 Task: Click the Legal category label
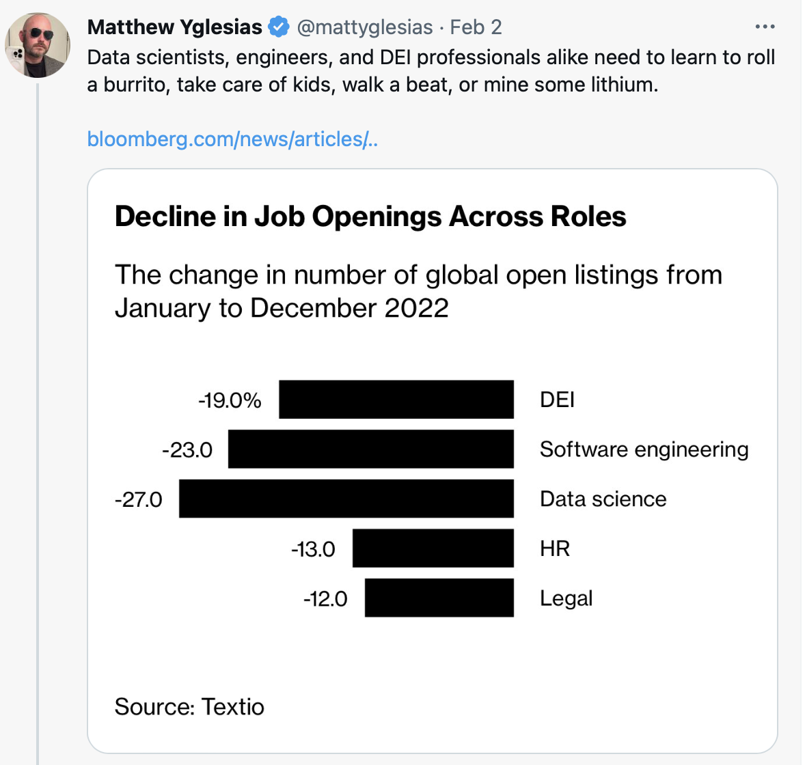(567, 599)
